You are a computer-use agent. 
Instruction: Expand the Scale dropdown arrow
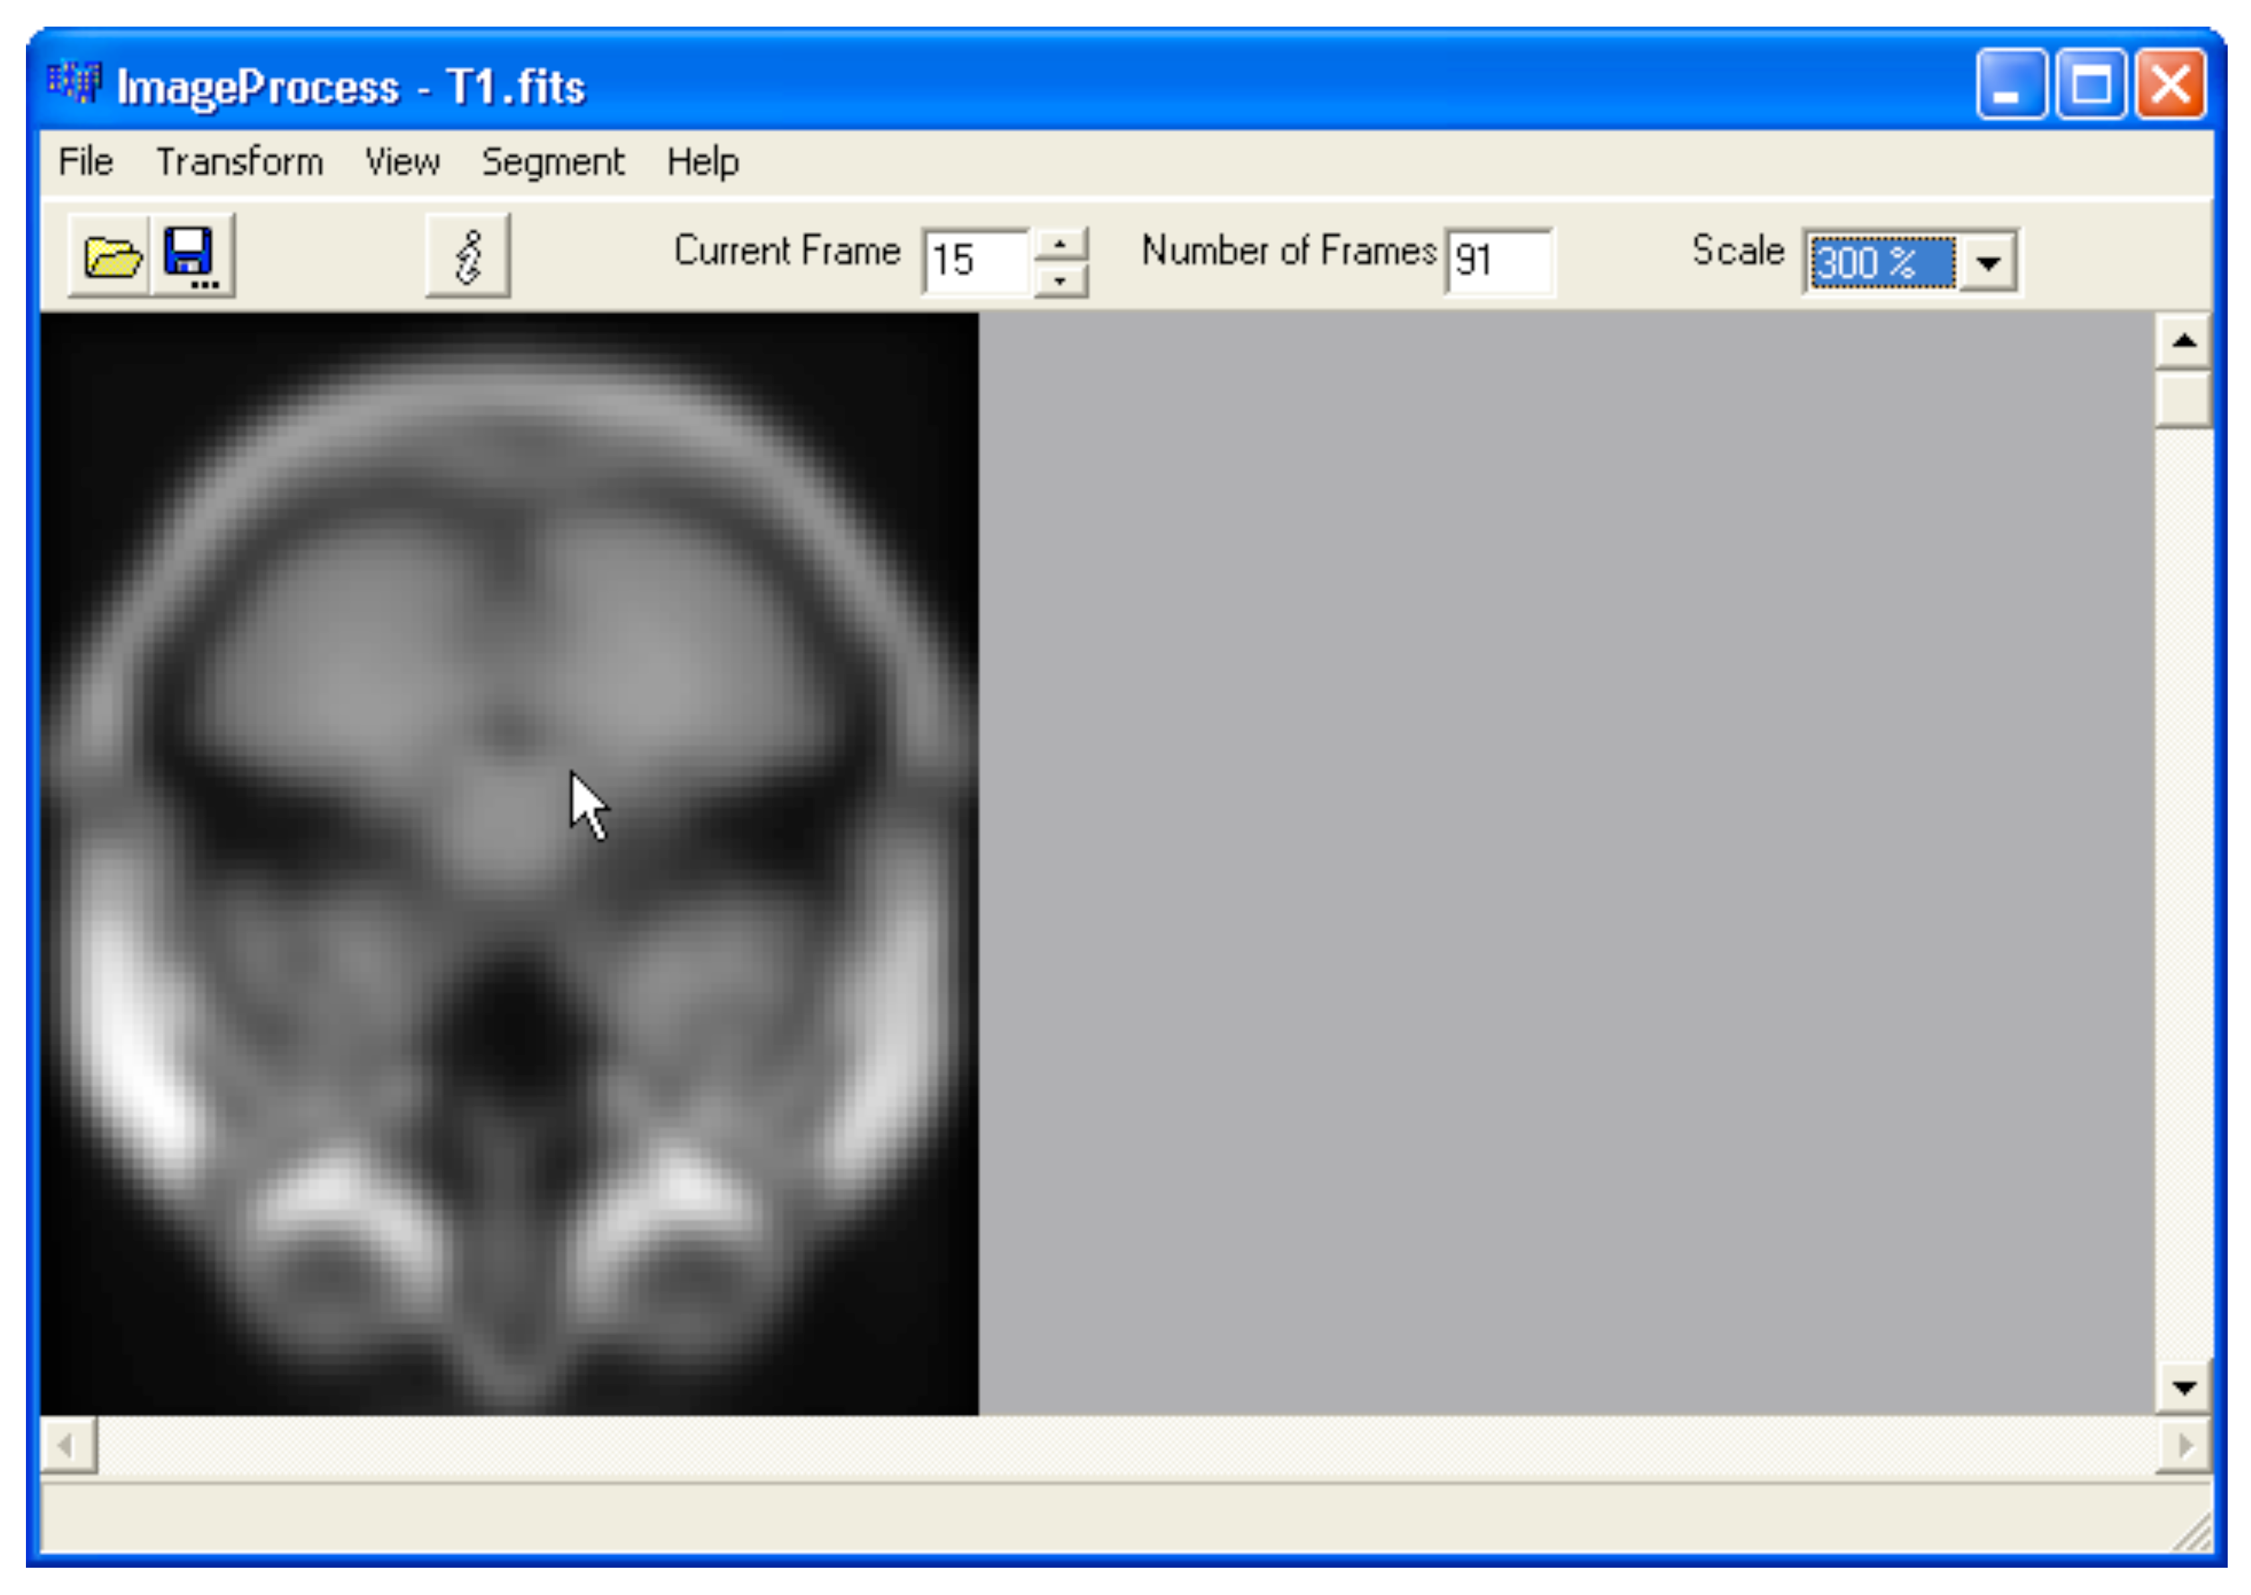click(1988, 262)
